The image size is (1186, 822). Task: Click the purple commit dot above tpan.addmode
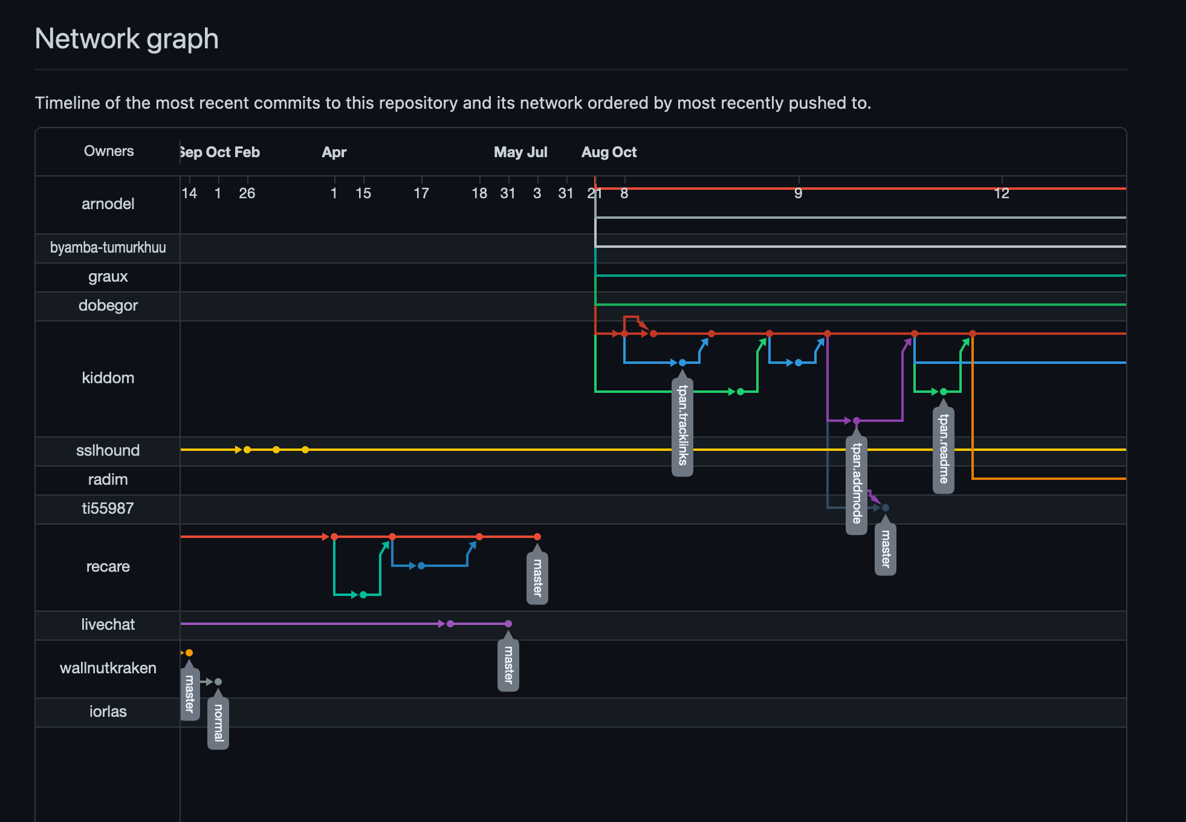[x=857, y=421]
